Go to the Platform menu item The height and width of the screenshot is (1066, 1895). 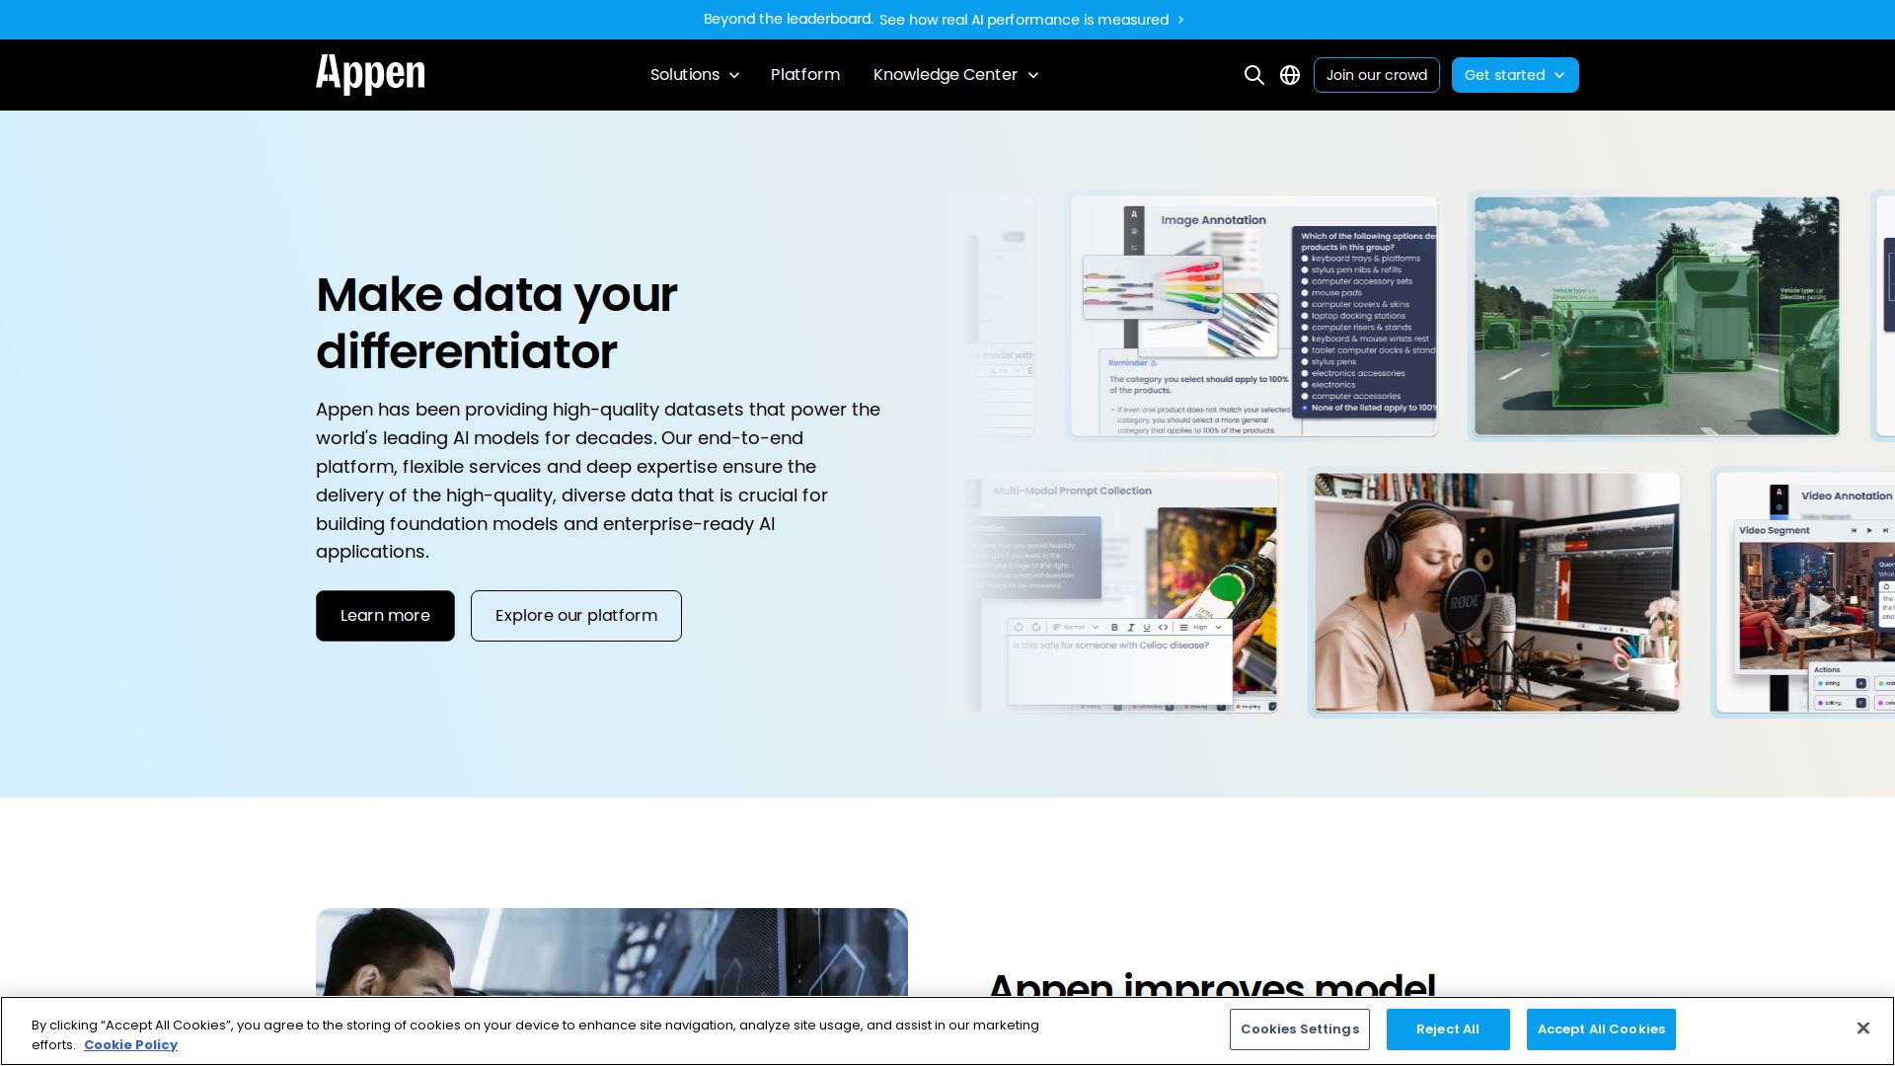(x=804, y=75)
